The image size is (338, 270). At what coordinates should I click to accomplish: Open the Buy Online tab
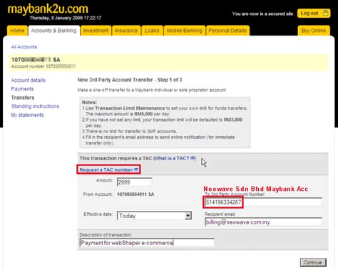pyautogui.click(x=314, y=31)
